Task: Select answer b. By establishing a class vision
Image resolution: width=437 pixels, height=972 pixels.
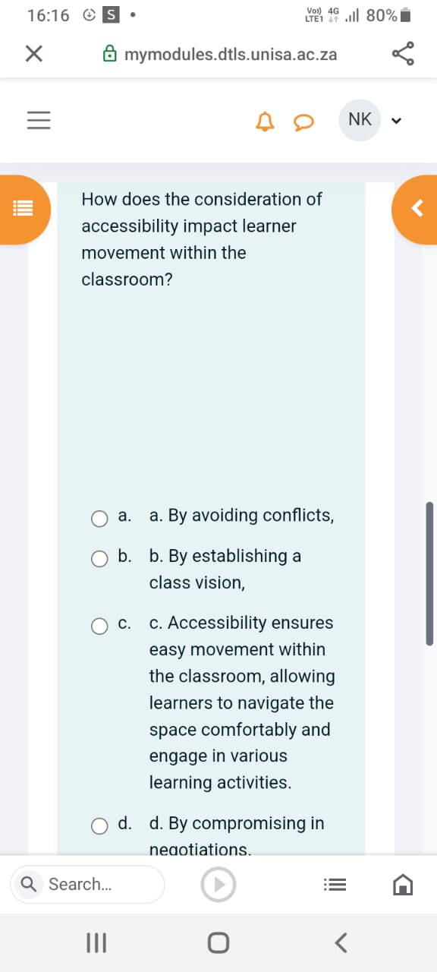Action: [99, 559]
